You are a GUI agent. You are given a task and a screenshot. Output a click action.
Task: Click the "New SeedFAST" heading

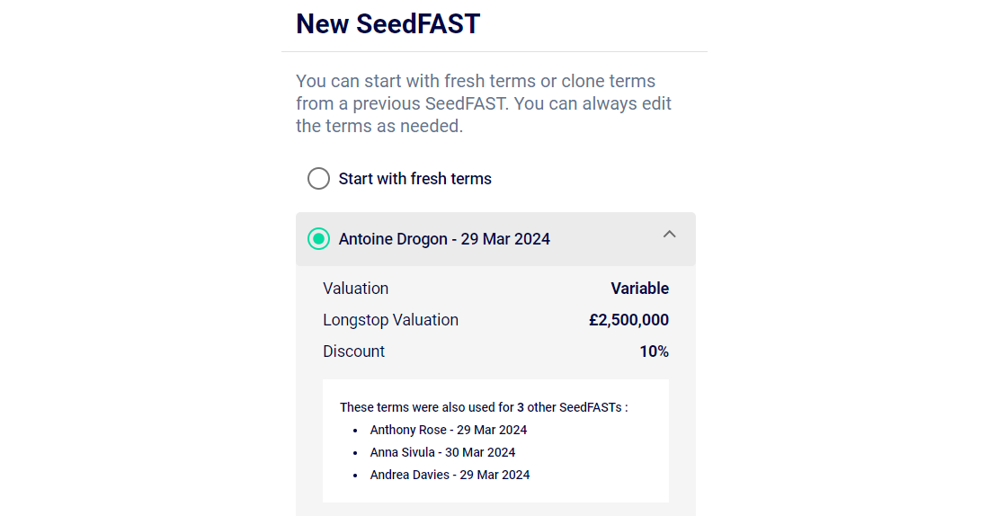[x=388, y=24]
